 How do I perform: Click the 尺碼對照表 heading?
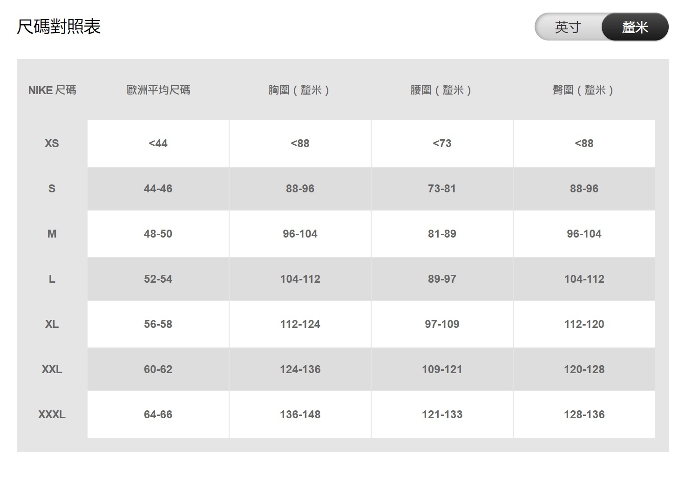point(59,27)
